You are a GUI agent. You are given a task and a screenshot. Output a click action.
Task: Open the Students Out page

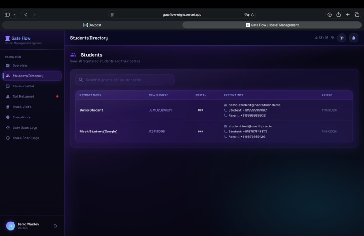click(32, 86)
